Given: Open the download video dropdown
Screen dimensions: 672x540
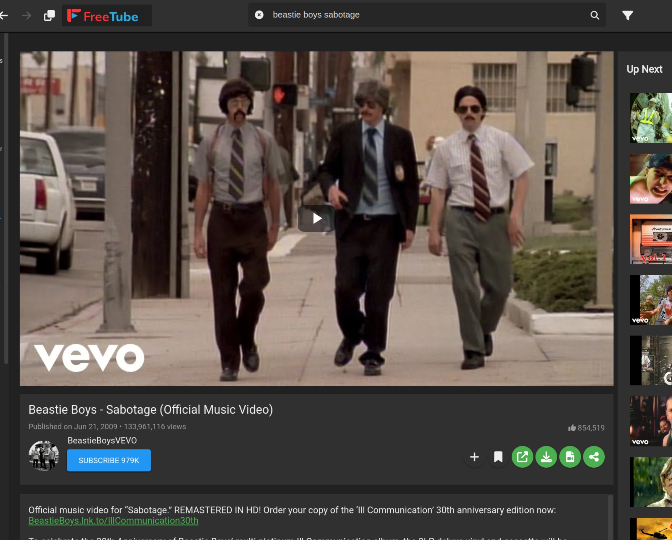Looking at the screenshot, I should click(x=546, y=457).
